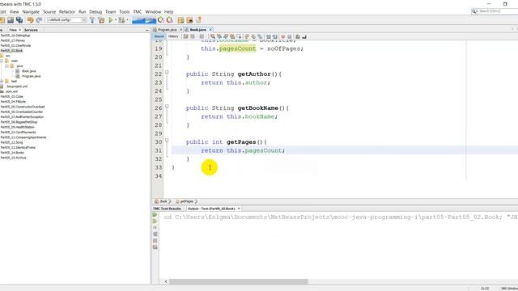Screen dimensions: 518x291
Task: Open the TMC menu
Action: coord(138,12)
